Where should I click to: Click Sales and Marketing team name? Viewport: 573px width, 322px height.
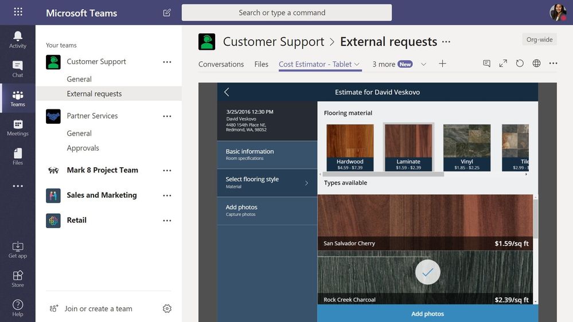(102, 195)
